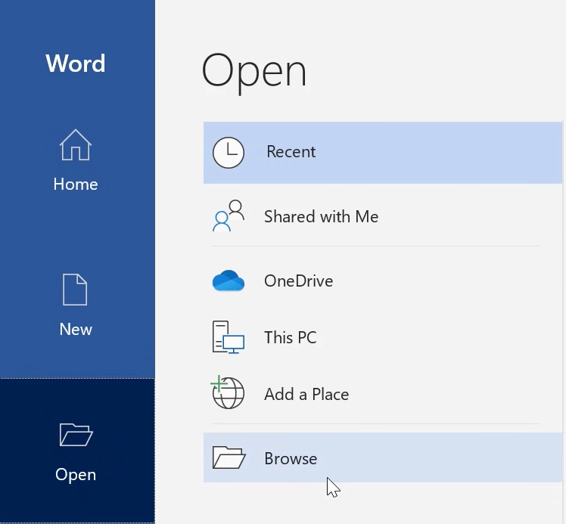
Task: Choose This PC text label
Action: (290, 338)
